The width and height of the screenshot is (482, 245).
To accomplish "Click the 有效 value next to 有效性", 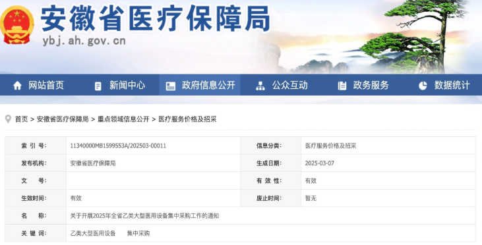I will coord(311,181).
